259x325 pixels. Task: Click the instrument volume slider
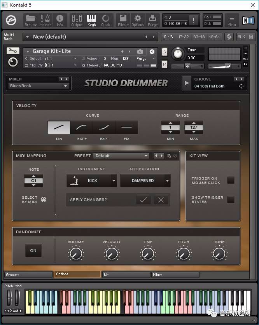point(224,66)
